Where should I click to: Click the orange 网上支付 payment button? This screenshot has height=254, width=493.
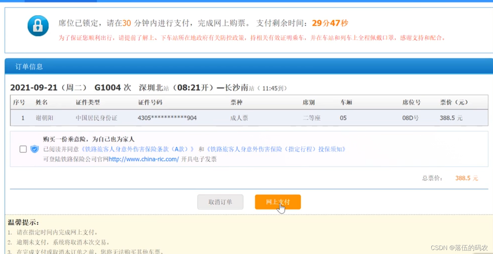click(278, 202)
